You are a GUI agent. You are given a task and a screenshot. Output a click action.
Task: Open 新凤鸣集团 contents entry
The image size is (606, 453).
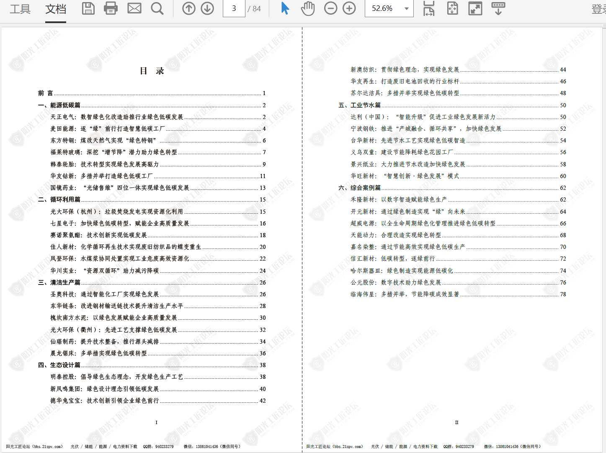[158, 389]
